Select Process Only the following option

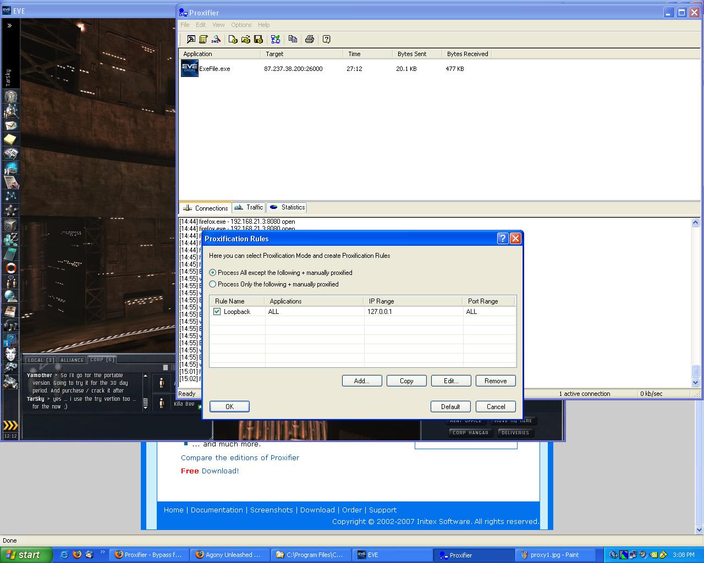coord(274,284)
